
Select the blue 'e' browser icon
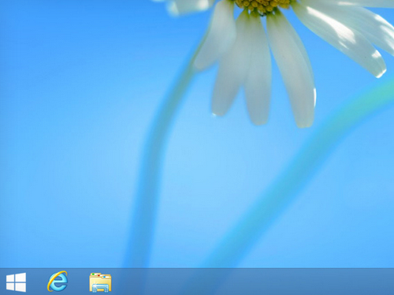pyautogui.click(x=58, y=282)
